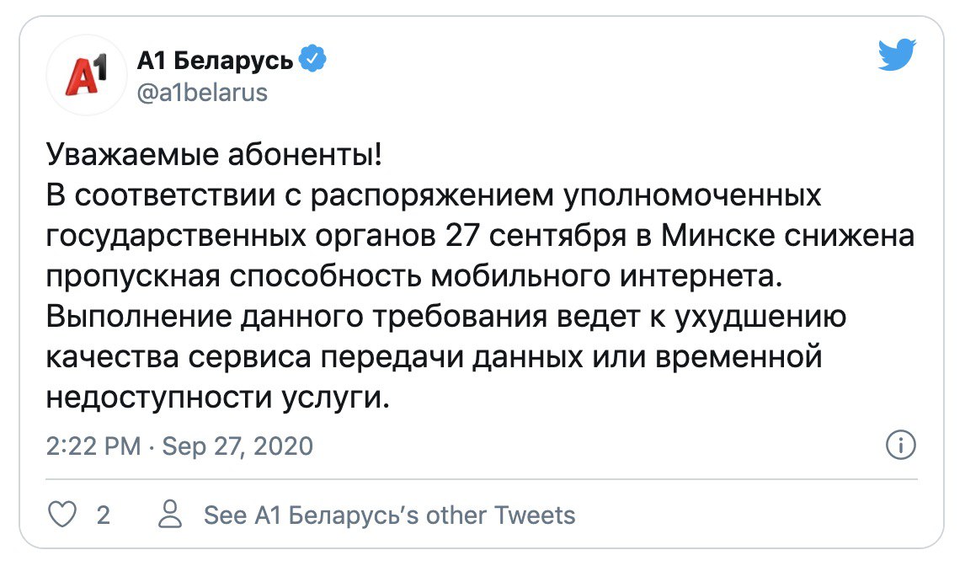Open the A1 Беларусь profile name
The height and width of the screenshot is (566, 965).
click(x=216, y=61)
